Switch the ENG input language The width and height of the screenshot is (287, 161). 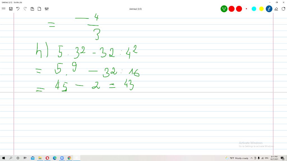[x=267, y=158]
